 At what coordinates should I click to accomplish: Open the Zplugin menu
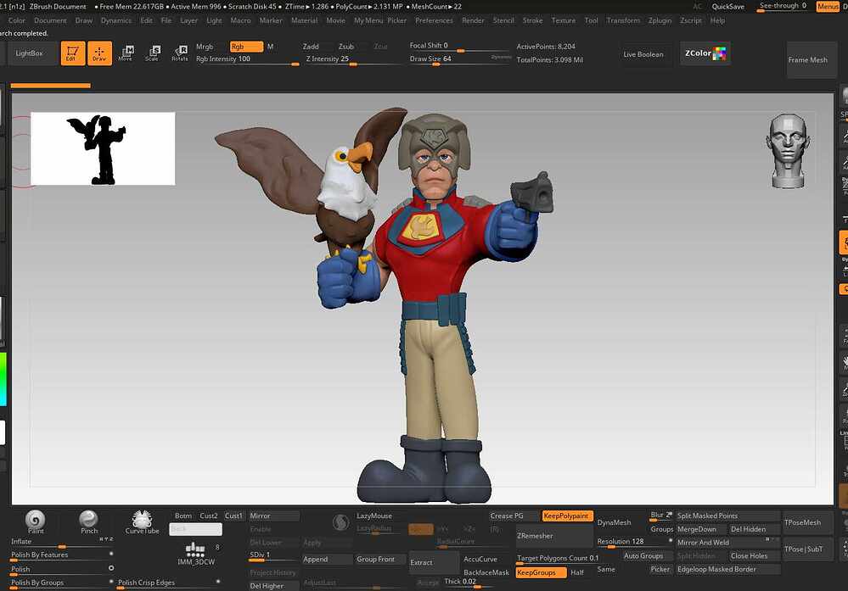[x=659, y=20]
